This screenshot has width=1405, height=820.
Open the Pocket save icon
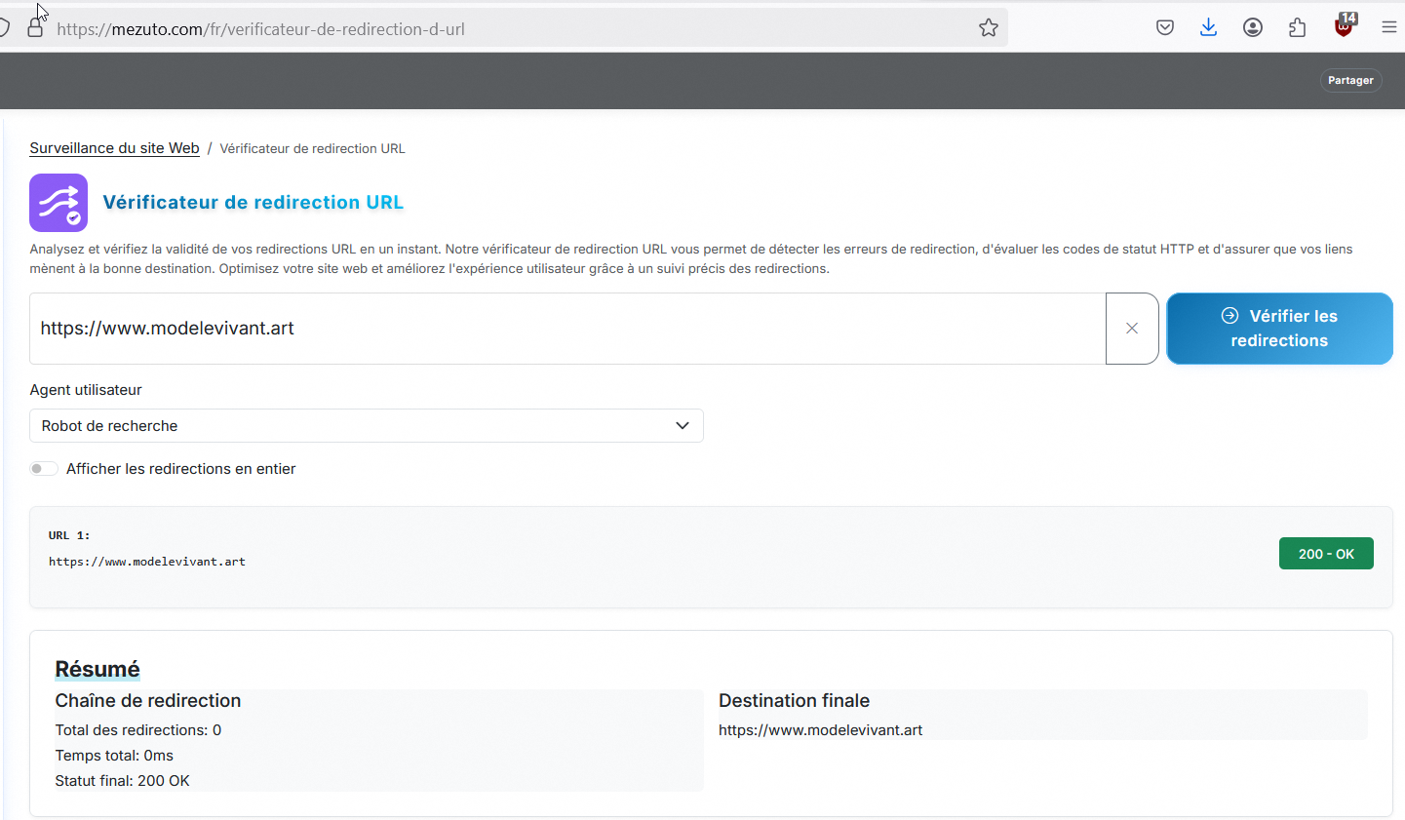click(x=1164, y=27)
